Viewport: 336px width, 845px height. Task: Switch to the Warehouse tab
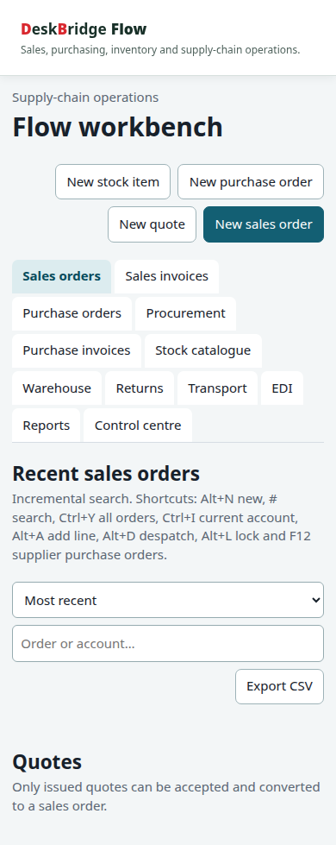coord(57,388)
